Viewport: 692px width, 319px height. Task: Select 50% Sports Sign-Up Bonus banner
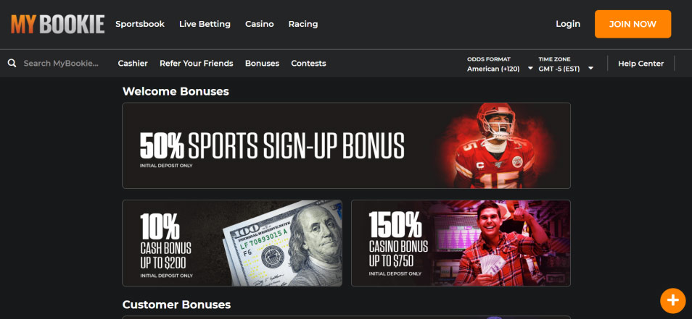click(346, 145)
